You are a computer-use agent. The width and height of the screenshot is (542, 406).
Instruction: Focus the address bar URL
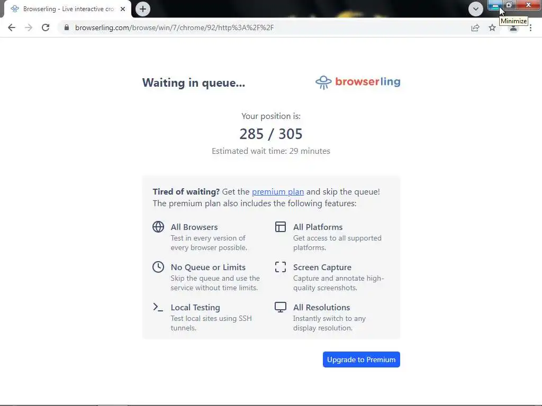pyautogui.click(x=174, y=27)
